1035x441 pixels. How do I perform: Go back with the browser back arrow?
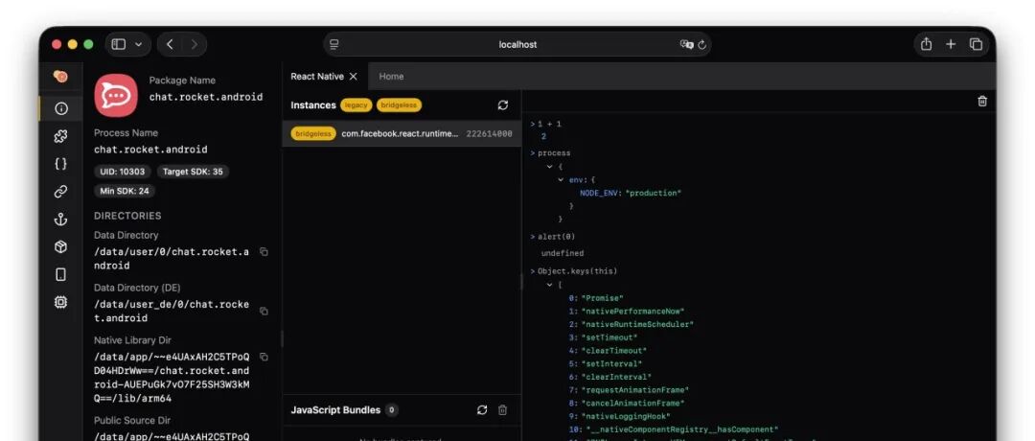(x=170, y=44)
